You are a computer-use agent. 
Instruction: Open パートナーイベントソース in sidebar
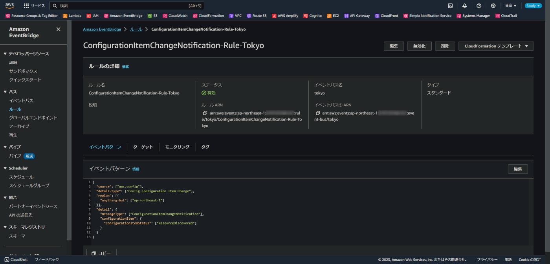33,207
